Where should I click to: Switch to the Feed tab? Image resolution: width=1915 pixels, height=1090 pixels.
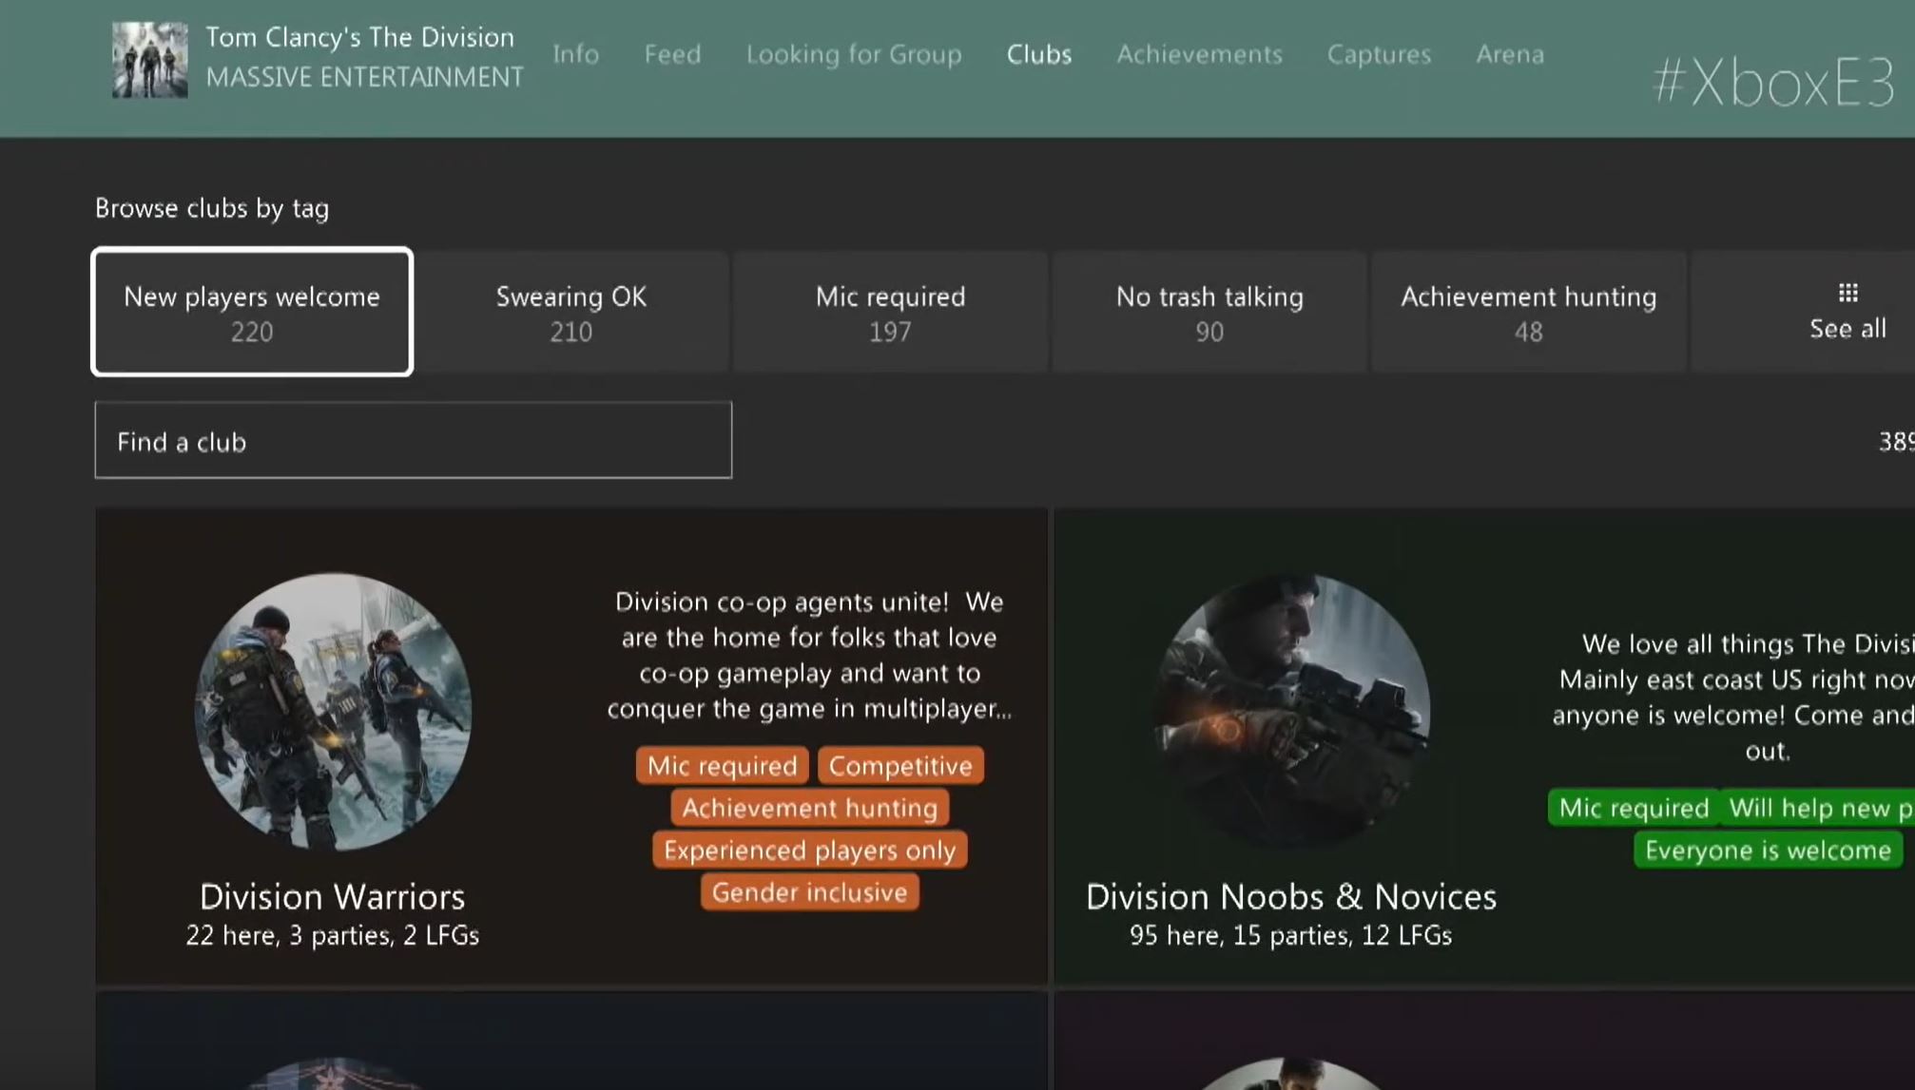click(672, 54)
